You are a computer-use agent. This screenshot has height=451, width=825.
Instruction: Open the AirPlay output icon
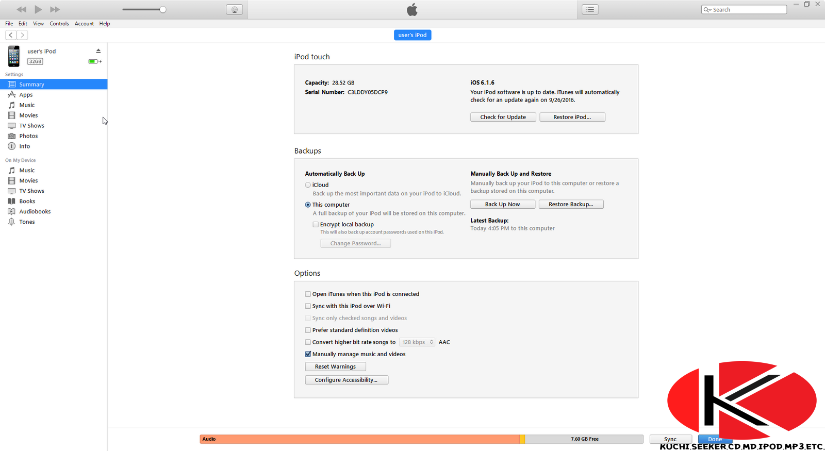coord(234,10)
